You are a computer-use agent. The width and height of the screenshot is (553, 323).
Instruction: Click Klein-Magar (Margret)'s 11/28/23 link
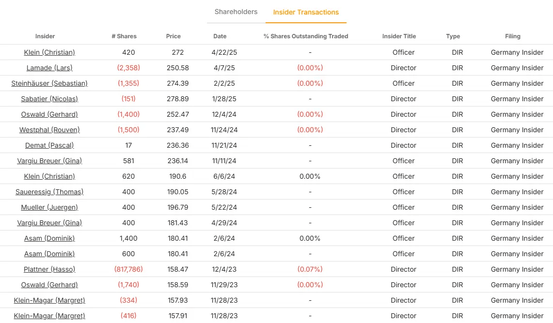click(49, 300)
